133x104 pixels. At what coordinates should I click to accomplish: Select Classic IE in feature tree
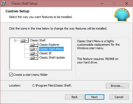[x=45, y=53]
